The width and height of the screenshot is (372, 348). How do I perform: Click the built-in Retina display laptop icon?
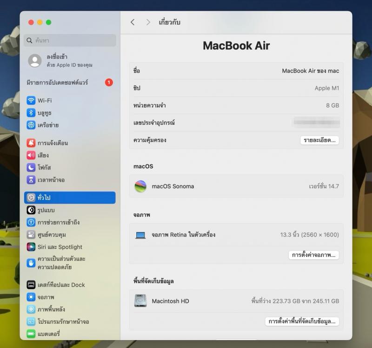point(140,235)
